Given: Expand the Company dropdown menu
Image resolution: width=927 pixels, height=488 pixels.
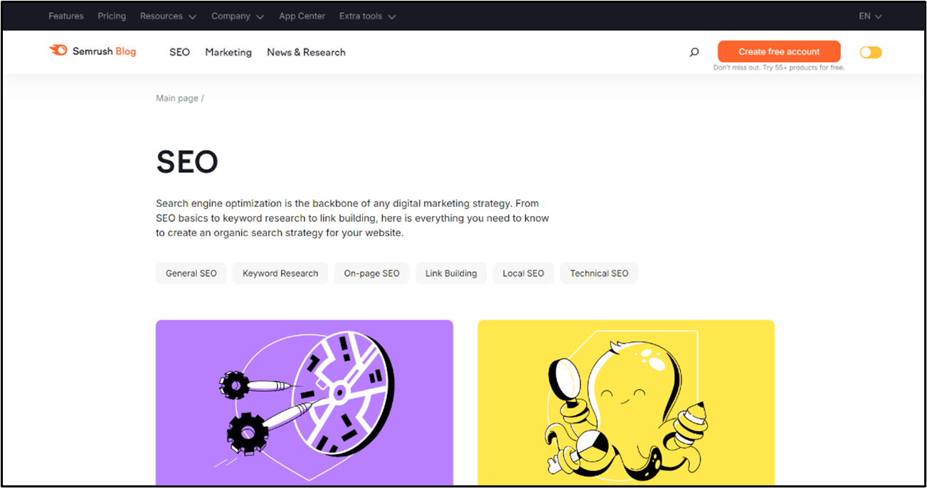Looking at the screenshot, I should coord(238,16).
